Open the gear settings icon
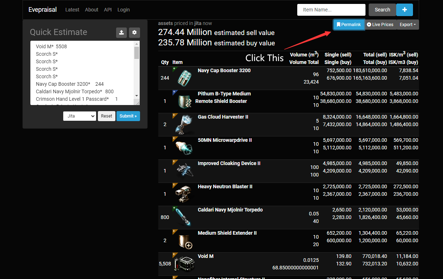The height and width of the screenshot is (279, 443). point(134,33)
